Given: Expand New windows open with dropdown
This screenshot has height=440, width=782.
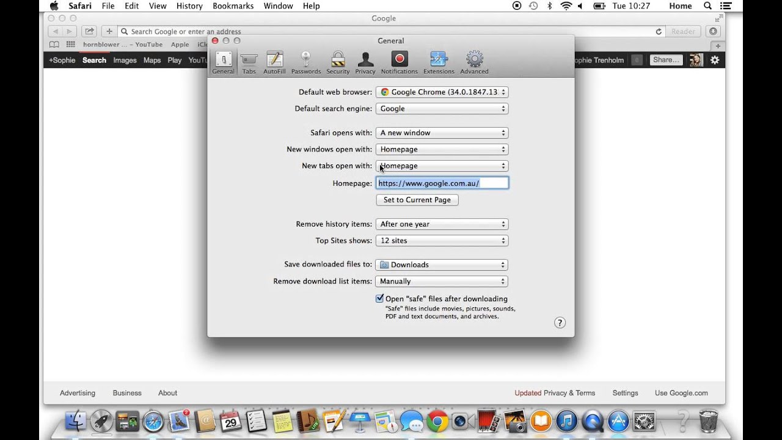Looking at the screenshot, I should tap(442, 149).
